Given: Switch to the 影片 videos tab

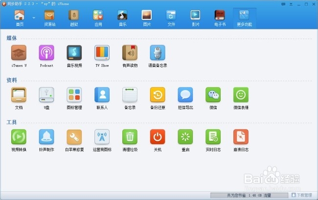Looking at the screenshot, I should [x=196, y=18].
